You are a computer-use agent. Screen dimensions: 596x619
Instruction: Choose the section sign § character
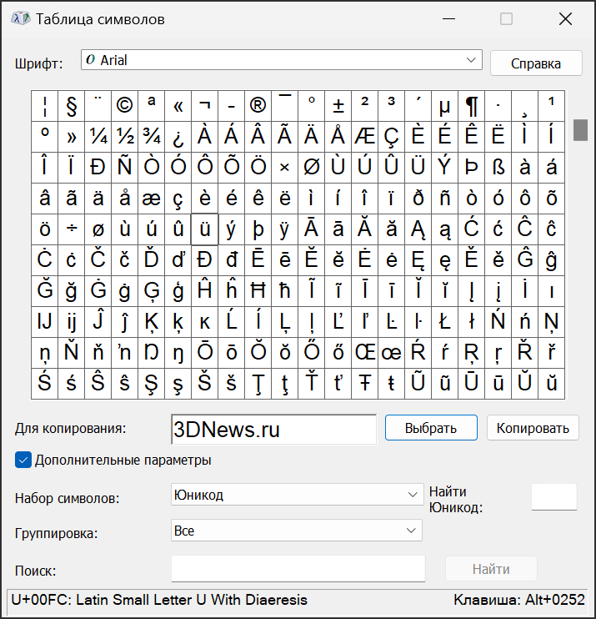tap(71, 106)
